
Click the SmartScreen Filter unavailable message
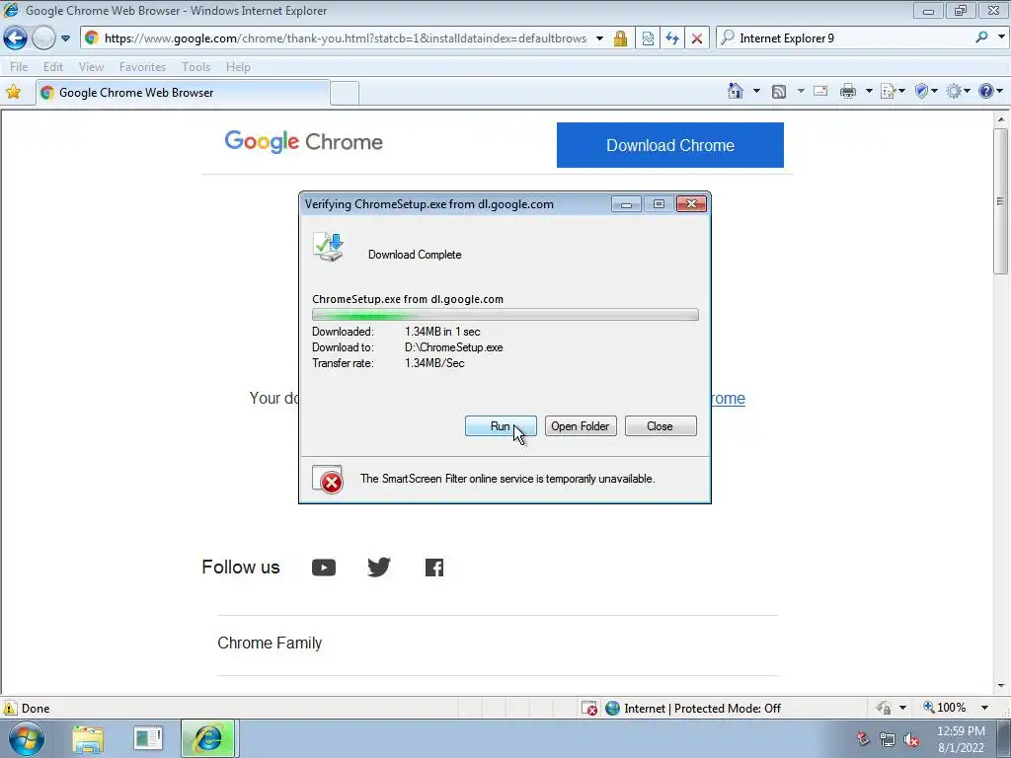click(507, 479)
